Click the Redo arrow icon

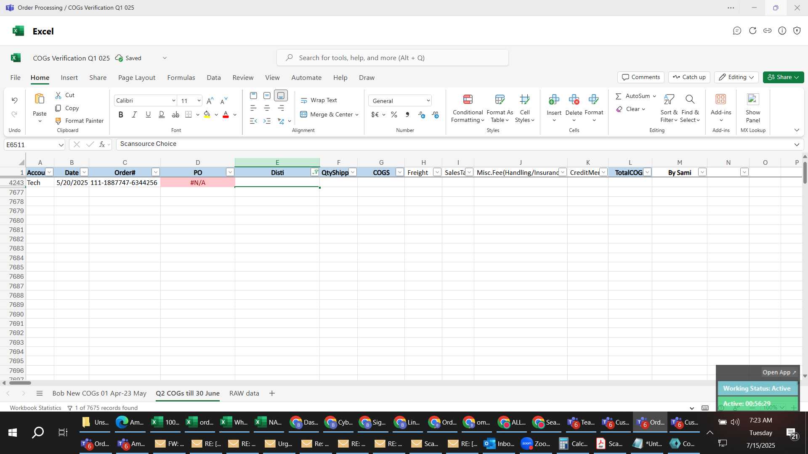[x=14, y=114]
